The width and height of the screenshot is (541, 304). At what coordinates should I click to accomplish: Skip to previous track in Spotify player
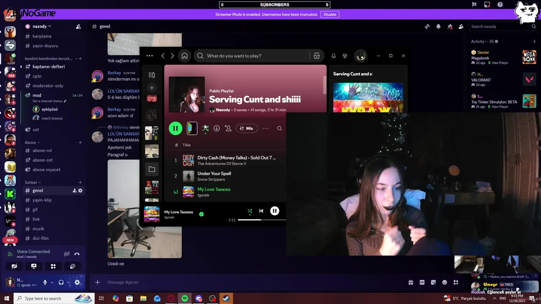pos(261,211)
